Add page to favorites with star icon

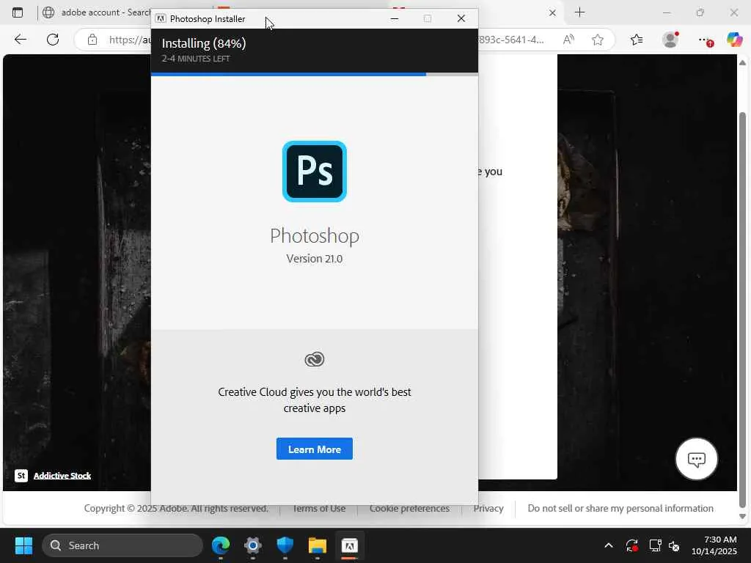coord(597,40)
